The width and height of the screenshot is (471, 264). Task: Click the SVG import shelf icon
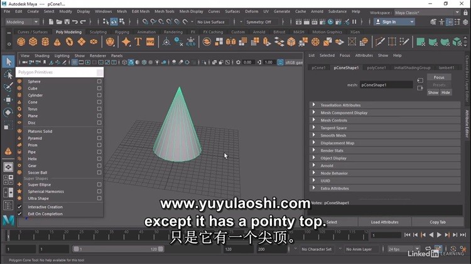coord(150,41)
